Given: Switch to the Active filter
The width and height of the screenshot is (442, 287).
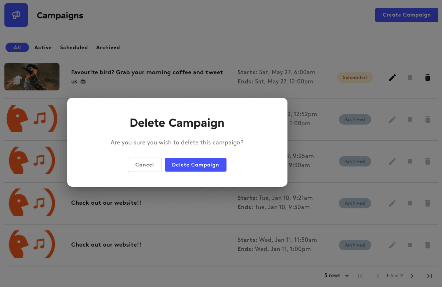Looking at the screenshot, I should [43, 47].
